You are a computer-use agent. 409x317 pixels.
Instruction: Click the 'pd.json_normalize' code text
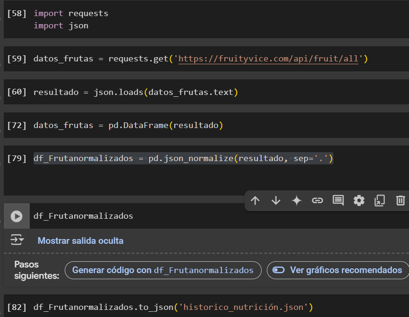[x=191, y=158]
